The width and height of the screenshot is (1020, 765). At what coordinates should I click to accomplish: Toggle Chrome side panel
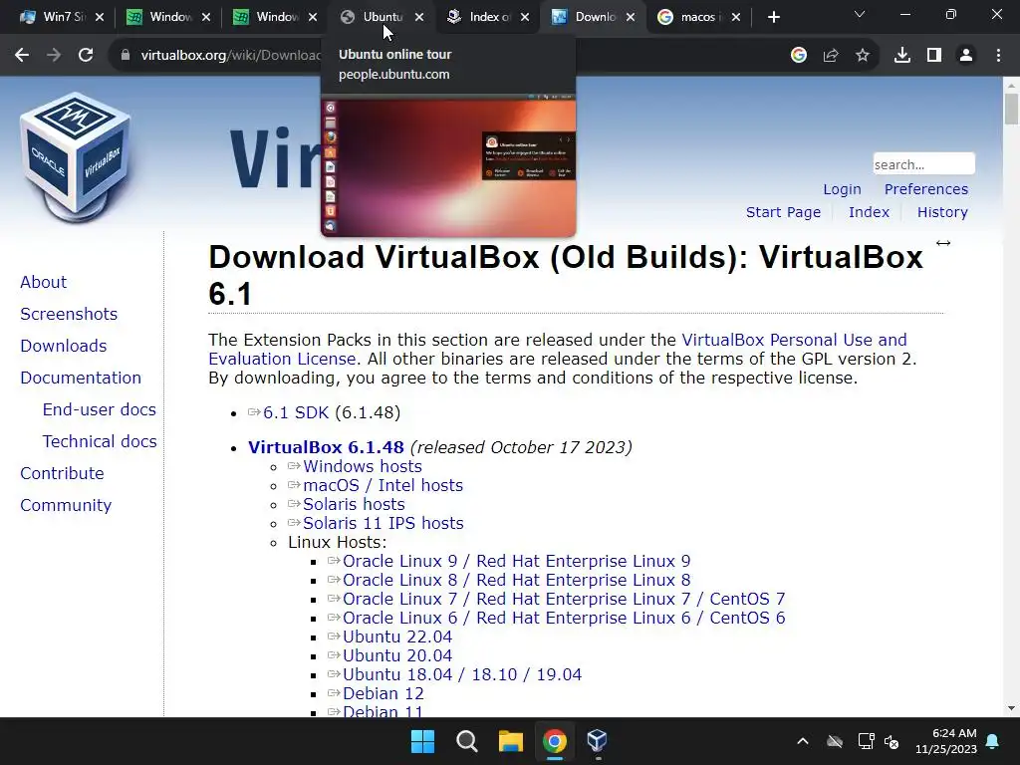(x=934, y=56)
